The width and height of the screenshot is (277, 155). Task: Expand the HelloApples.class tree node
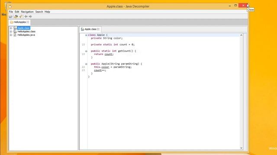tap(11, 31)
